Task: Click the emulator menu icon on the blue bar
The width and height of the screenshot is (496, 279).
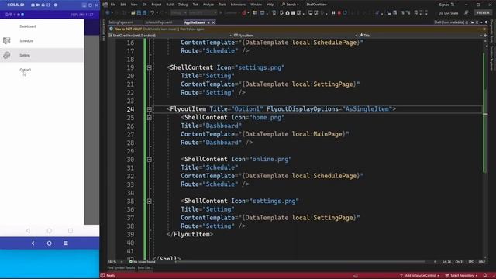Action: [66, 243]
